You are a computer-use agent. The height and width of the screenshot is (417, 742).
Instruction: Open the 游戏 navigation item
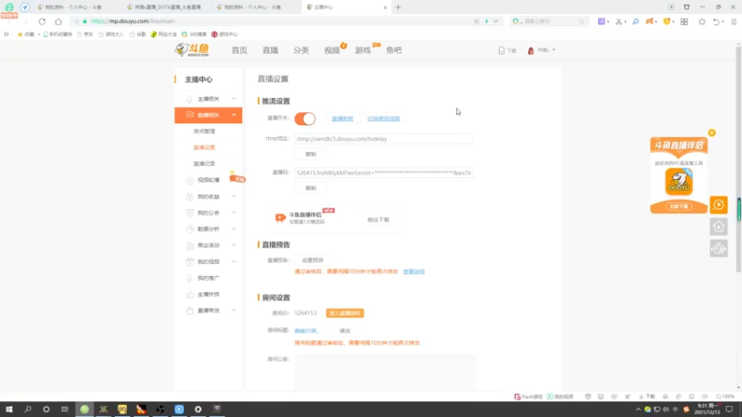363,50
